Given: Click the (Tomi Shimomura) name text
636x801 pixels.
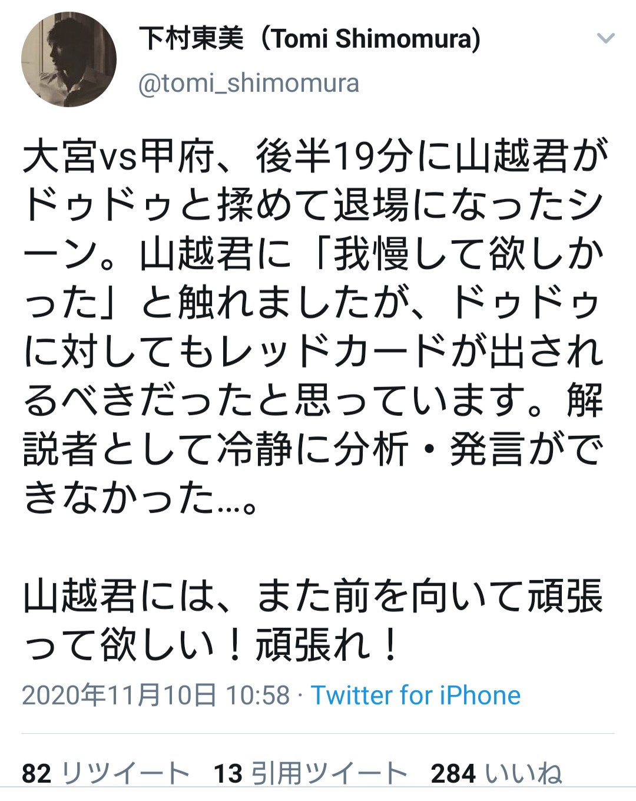Looking at the screenshot, I should click(x=370, y=39).
